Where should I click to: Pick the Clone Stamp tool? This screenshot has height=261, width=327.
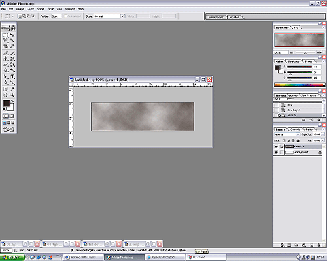point(6,59)
